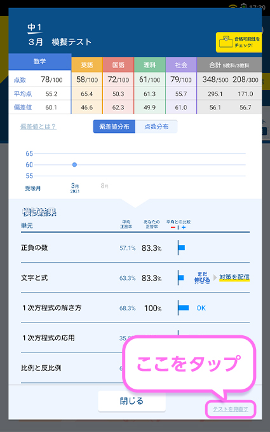
Task: Select the 英語 subject tab
Action: [x=87, y=65]
